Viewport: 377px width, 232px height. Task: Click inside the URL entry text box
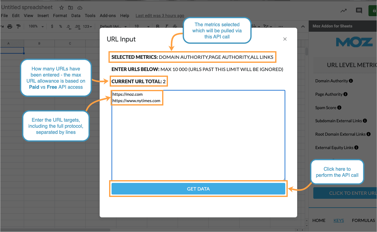(198, 137)
